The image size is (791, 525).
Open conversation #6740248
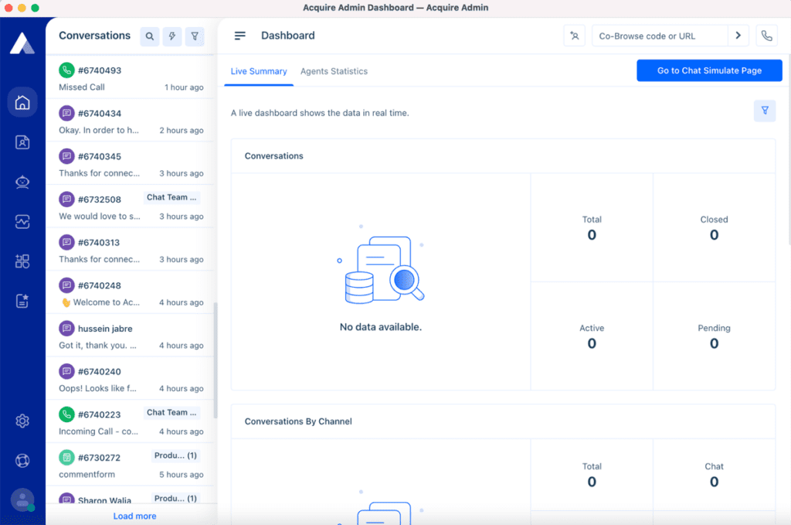[x=131, y=293]
